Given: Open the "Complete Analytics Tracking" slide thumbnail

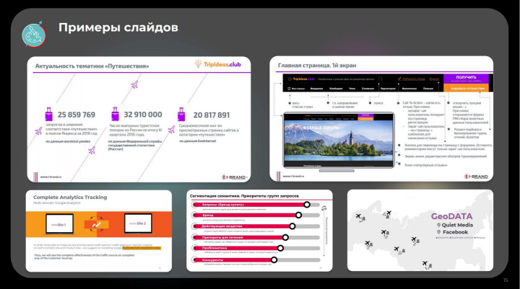Looking at the screenshot, I should (x=99, y=231).
